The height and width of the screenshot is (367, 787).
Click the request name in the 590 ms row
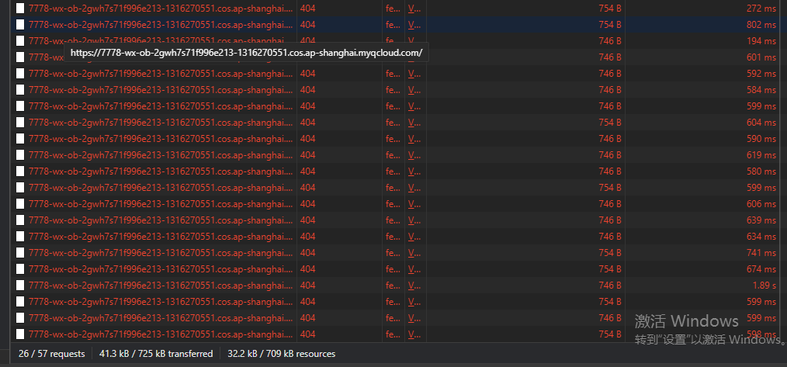click(161, 139)
